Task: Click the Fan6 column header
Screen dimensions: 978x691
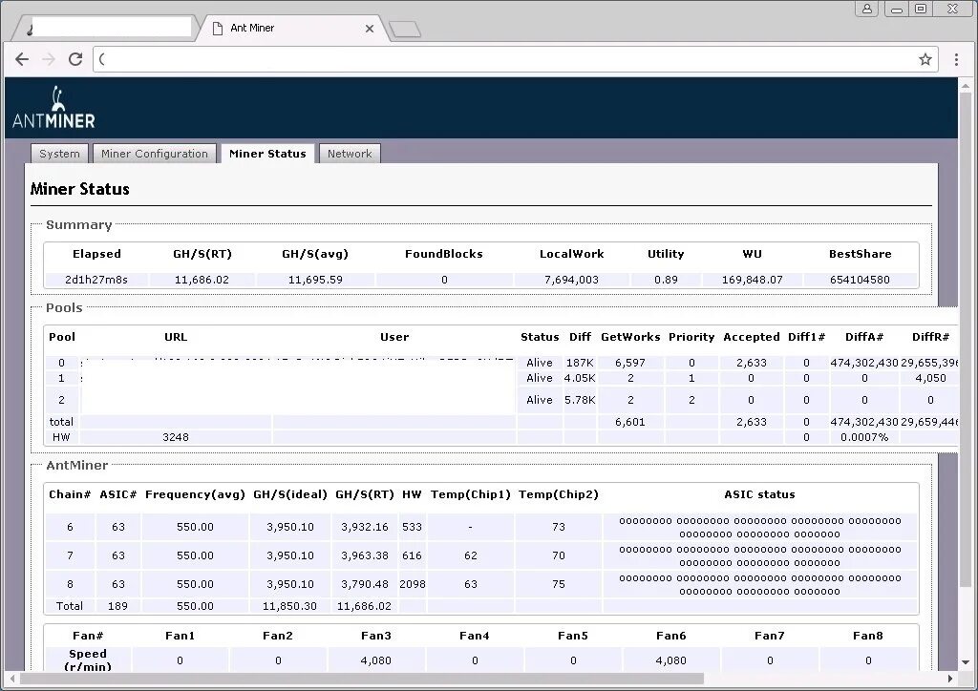Action: tap(671, 636)
